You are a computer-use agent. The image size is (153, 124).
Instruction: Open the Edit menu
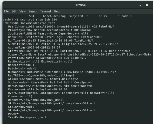[x=14, y=11]
